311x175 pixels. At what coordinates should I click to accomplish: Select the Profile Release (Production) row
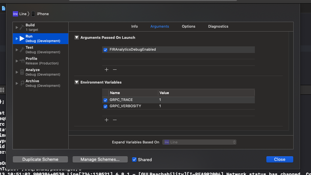(40, 61)
